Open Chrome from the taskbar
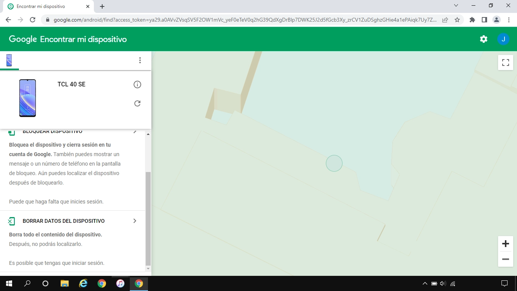This screenshot has width=517, height=291. coord(139,283)
